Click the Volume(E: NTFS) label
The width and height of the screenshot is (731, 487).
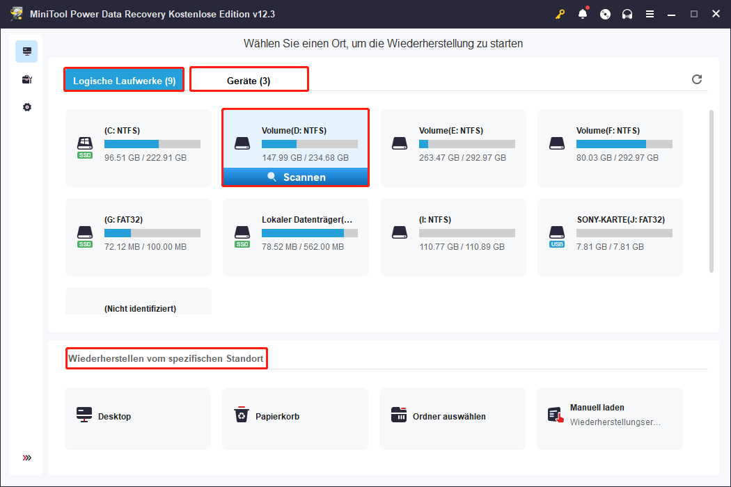(451, 131)
